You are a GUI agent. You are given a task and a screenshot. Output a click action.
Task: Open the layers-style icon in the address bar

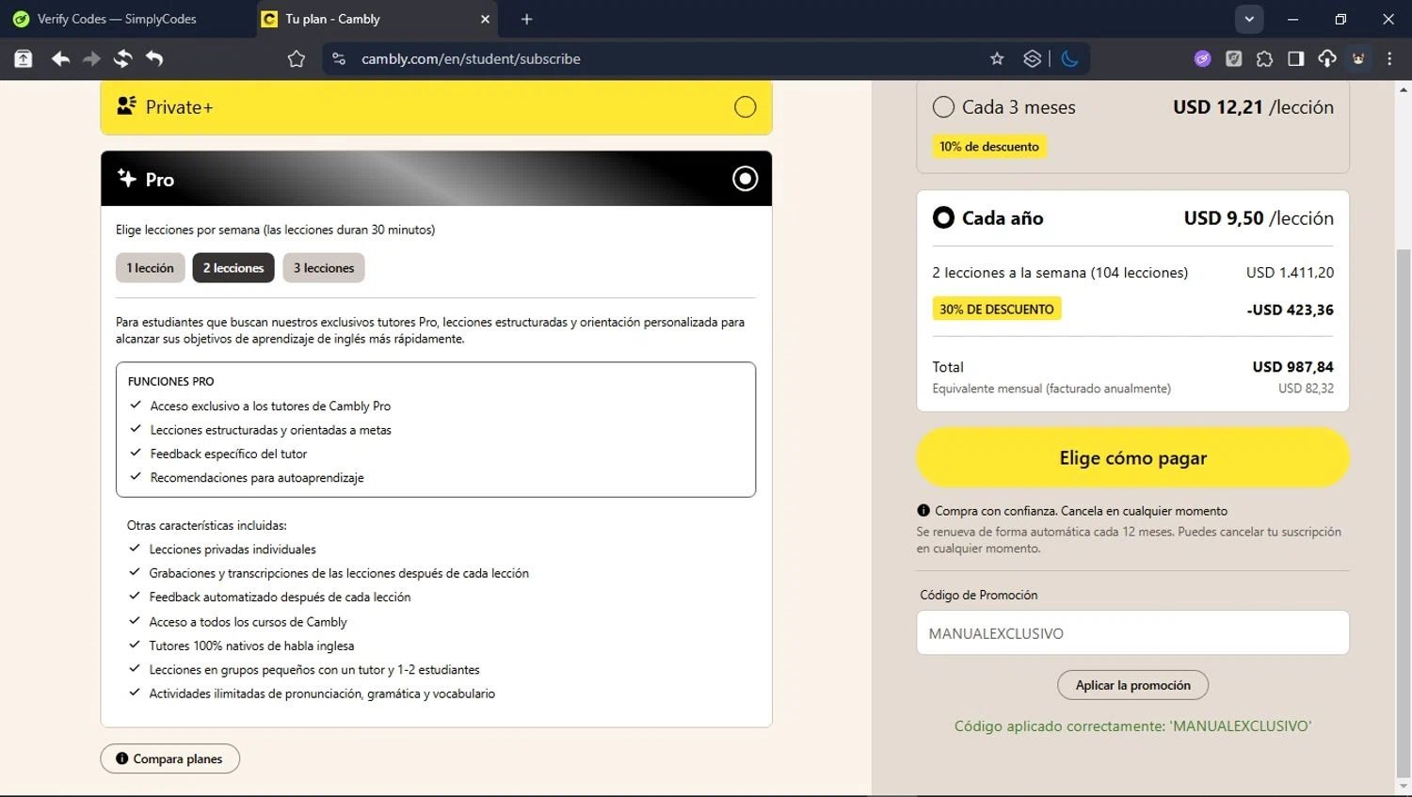(x=1032, y=59)
